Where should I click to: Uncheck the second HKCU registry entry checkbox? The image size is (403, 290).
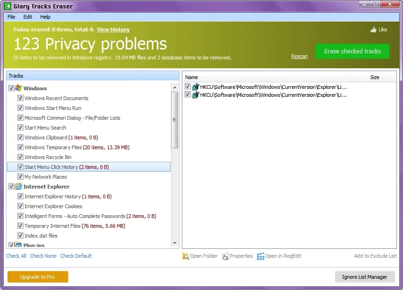click(x=187, y=94)
